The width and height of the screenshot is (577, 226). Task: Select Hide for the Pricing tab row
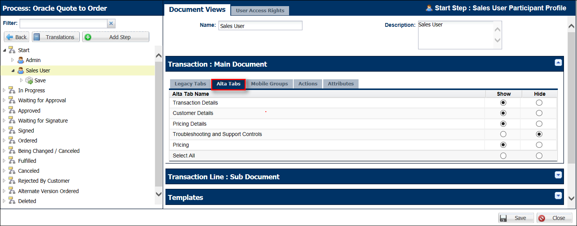click(x=539, y=145)
